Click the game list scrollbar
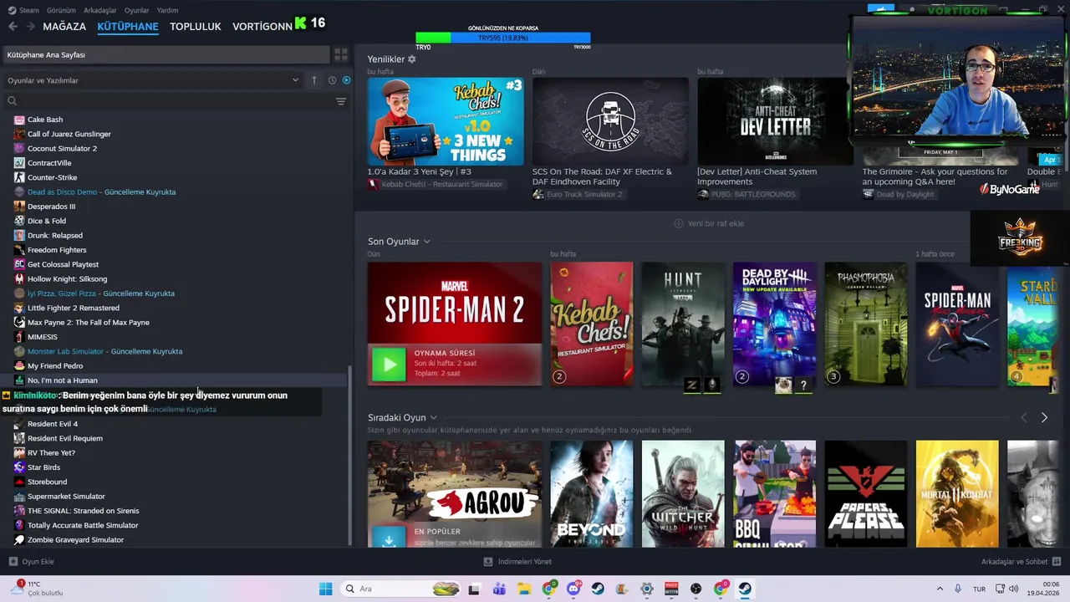This screenshot has height=602, width=1070. coord(351,456)
